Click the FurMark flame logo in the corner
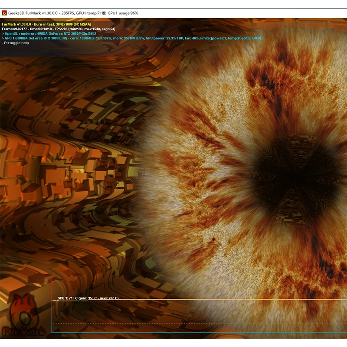Viewport: 347px width, 347px height. click(24, 315)
